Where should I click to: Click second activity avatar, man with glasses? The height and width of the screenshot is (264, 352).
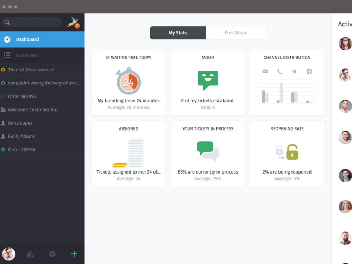click(345, 75)
